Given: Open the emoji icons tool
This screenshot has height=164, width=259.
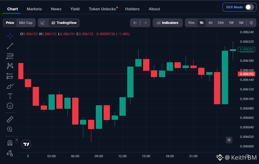Looking at the screenshot, I should click(10, 106).
